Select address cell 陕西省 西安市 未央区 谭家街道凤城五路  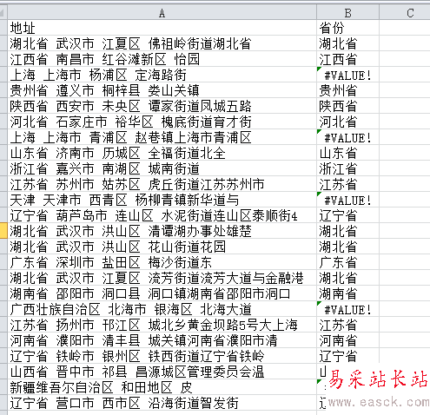pyautogui.click(x=162, y=106)
